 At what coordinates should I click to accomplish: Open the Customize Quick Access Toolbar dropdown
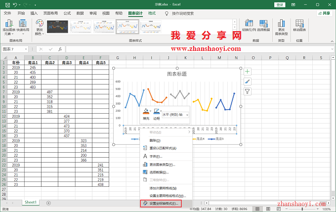coord(35,5)
